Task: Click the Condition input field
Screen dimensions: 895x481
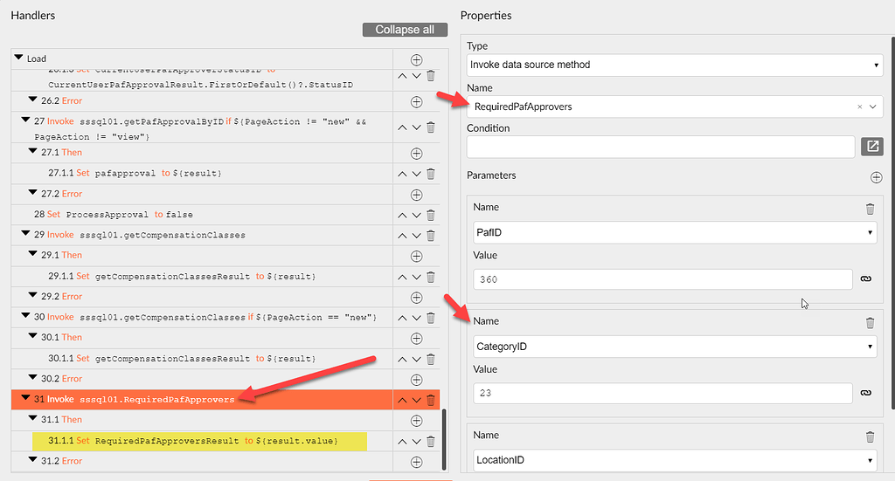Action: [x=661, y=147]
